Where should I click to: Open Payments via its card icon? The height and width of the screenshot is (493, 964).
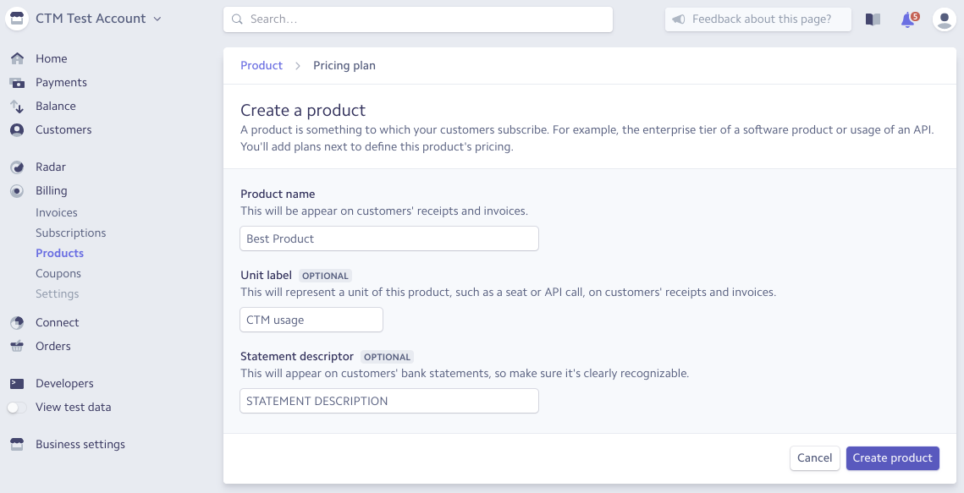click(17, 82)
